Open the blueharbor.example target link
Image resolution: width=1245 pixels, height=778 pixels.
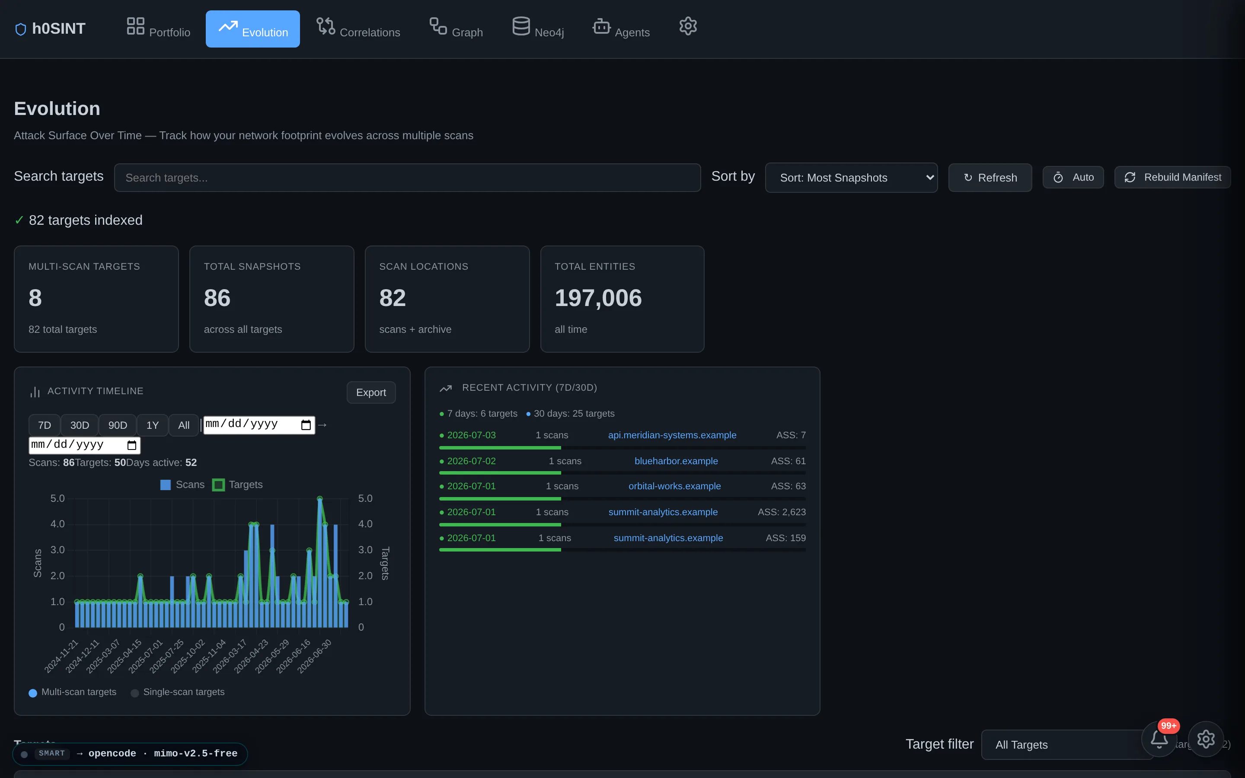[x=676, y=461]
